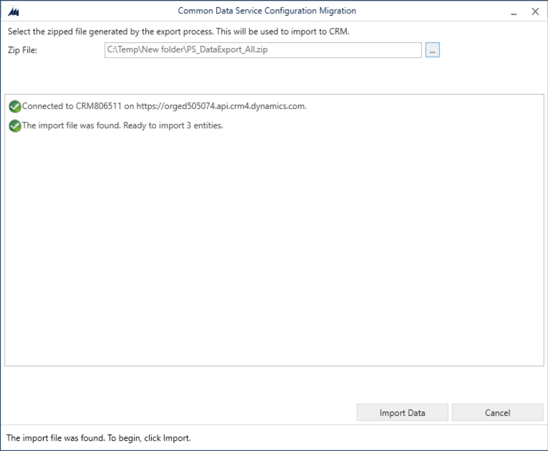Click the status bar import message

click(99, 438)
